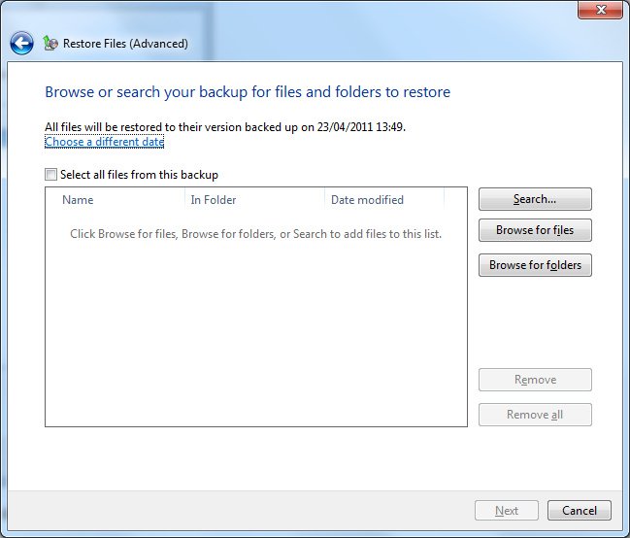The image size is (630, 538).
Task: Click the Restore Files (Advanced) title text
Action: pyautogui.click(x=125, y=44)
